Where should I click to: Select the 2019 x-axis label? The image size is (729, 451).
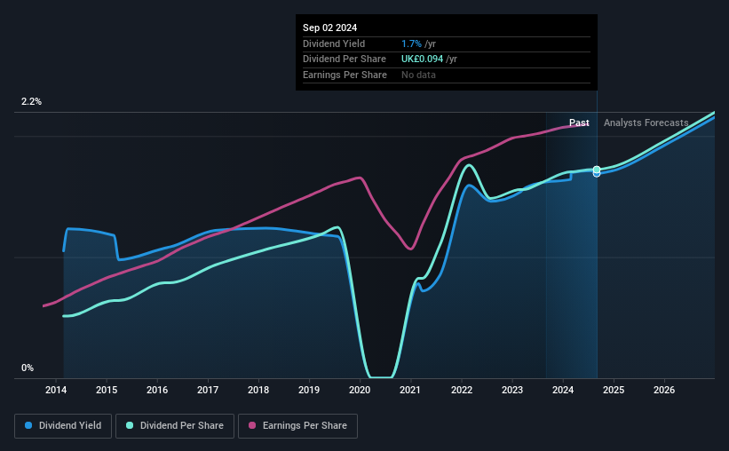coord(309,390)
